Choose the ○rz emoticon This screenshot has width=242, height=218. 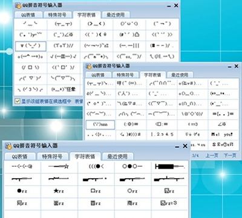tap(132, 191)
